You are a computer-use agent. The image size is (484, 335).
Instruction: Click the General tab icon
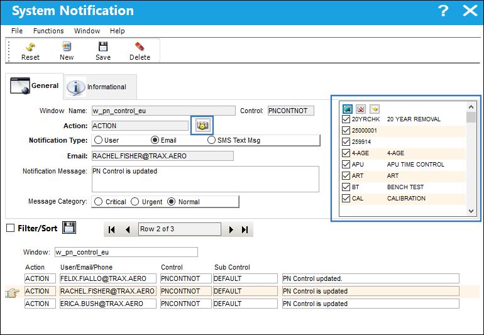coord(20,85)
